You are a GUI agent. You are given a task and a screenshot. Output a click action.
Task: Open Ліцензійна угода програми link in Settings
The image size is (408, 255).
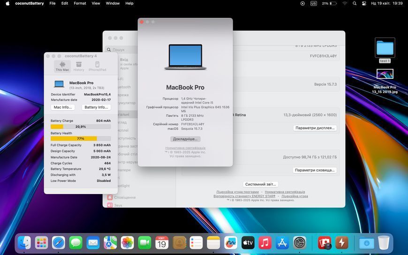click(x=238, y=192)
